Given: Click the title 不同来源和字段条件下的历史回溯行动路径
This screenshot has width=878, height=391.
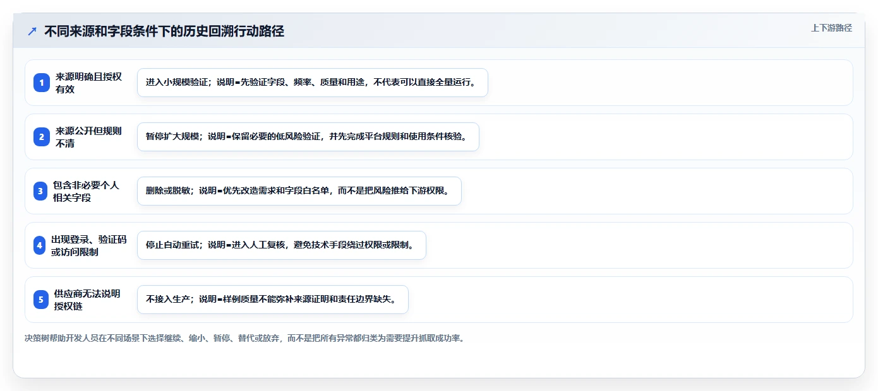Looking at the screenshot, I should click(x=164, y=32).
